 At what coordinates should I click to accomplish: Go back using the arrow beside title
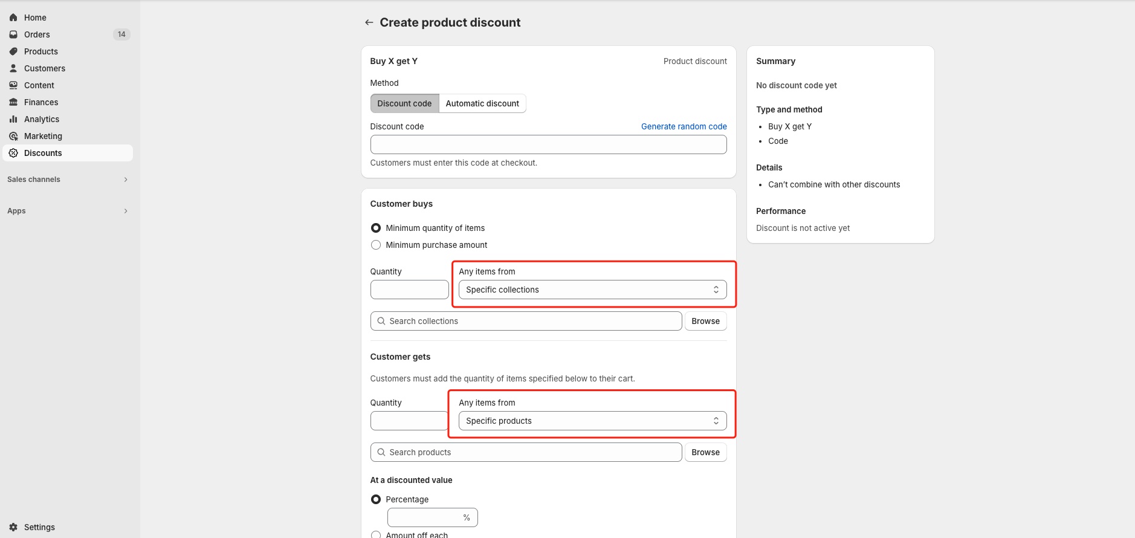[x=369, y=22]
